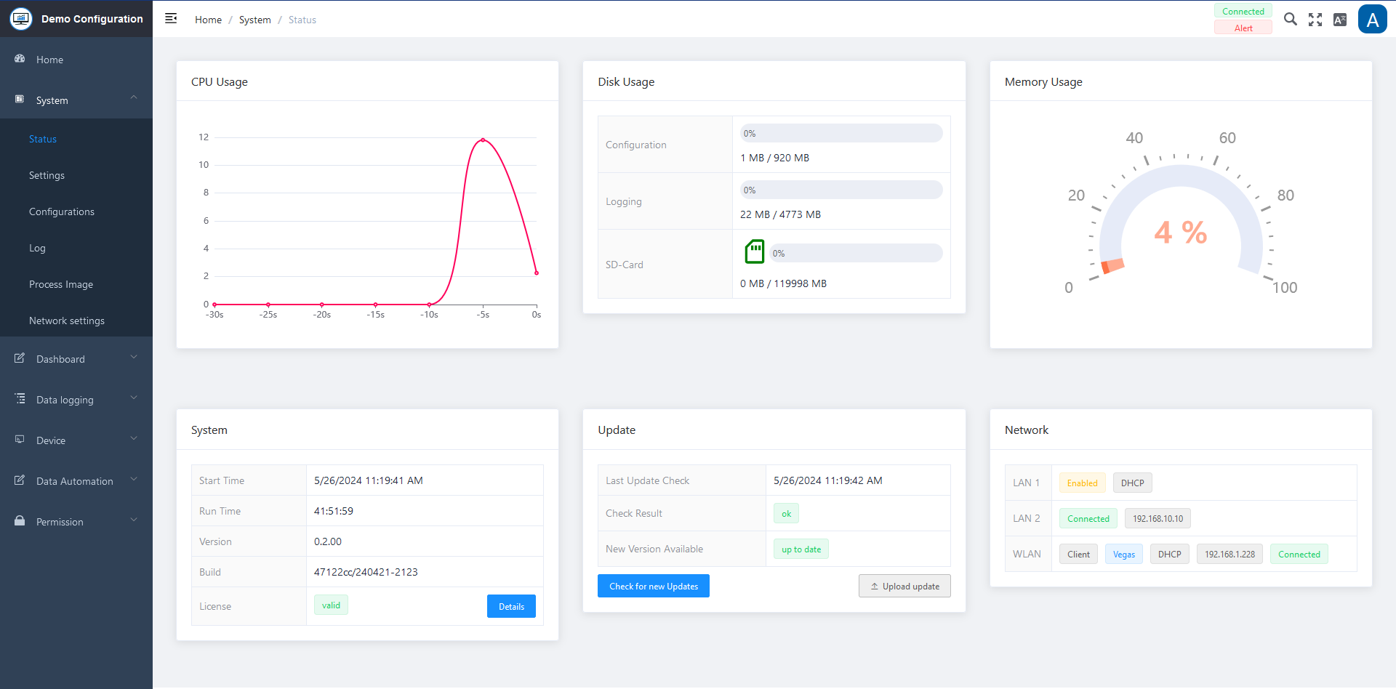
Task: Open Process Image in sidebar
Action: 61,284
